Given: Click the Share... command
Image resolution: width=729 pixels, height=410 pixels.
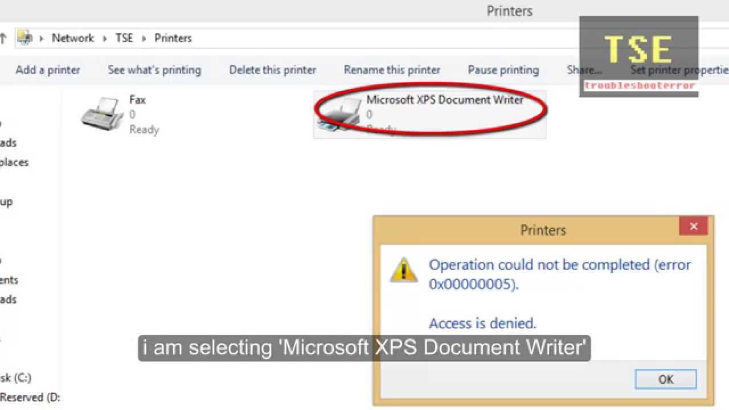Looking at the screenshot, I should coord(584,70).
